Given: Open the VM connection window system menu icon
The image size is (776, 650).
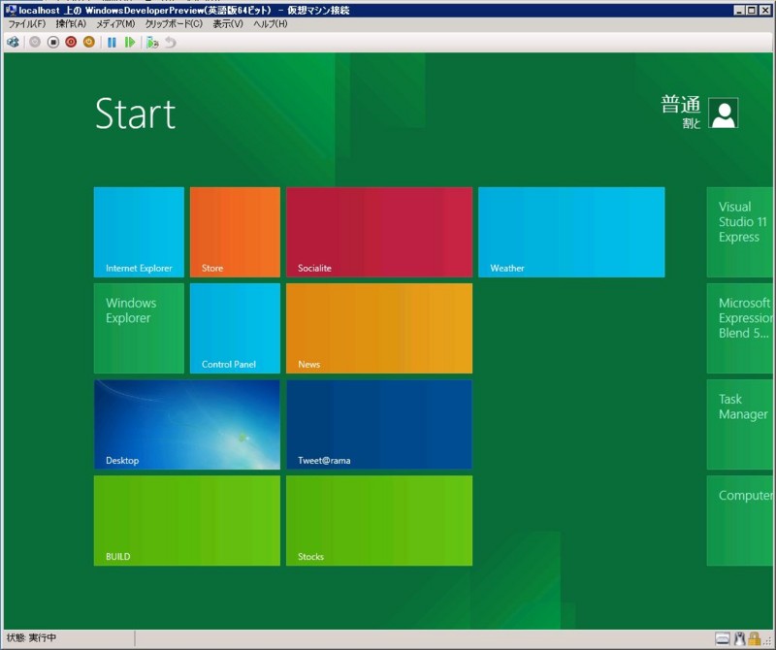Looking at the screenshot, I should 11,10.
